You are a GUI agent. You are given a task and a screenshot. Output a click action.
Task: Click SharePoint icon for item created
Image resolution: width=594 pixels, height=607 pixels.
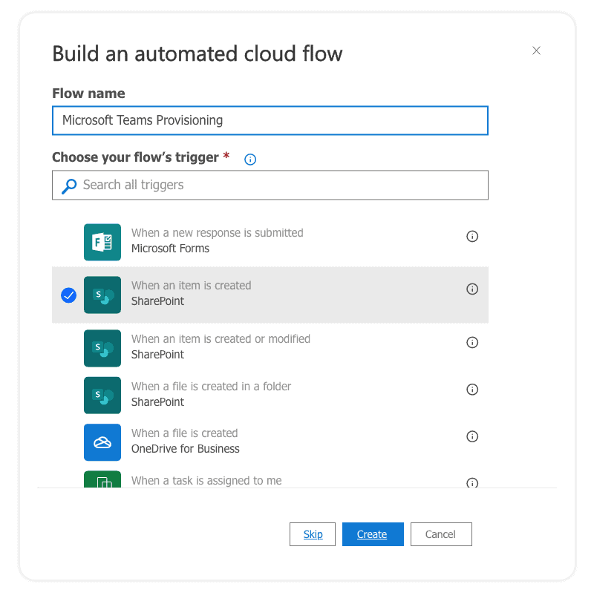point(102,295)
